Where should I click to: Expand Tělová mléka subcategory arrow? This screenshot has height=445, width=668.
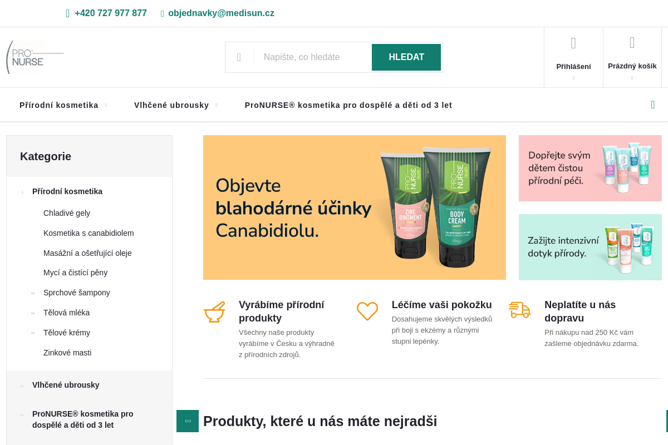click(x=33, y=313)
